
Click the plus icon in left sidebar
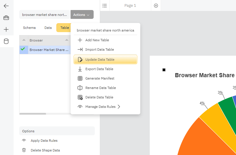[x=6, y=29]
